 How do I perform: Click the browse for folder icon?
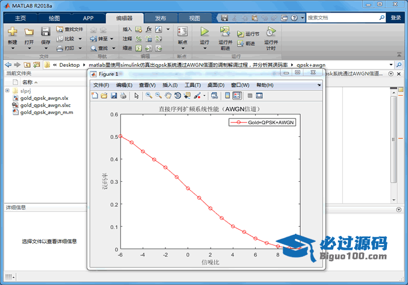coord(37,64)
